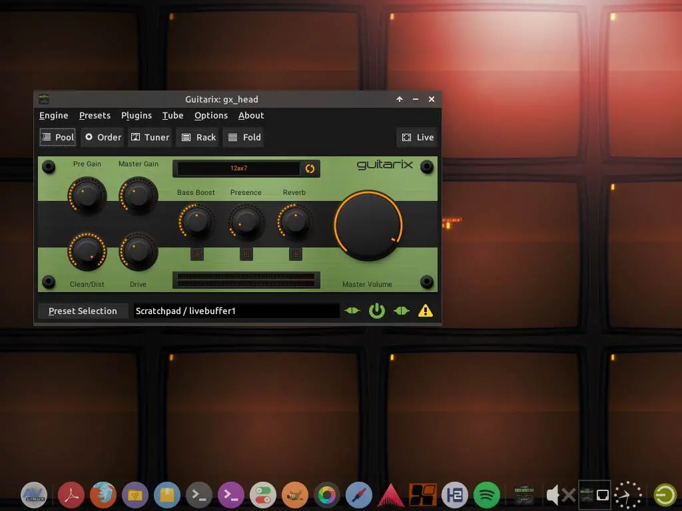The width and height of the screenshot is (682, 511).
Task: Toggle the Fold rack button
Action: click(x=244, y=137)
